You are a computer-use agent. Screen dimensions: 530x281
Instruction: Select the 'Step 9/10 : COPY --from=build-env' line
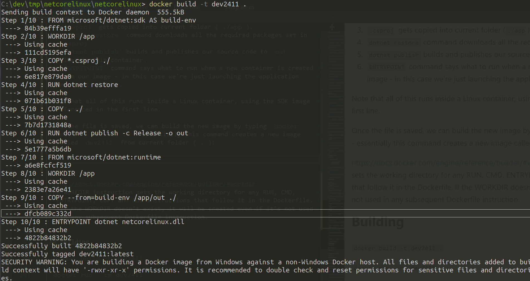[89, 198]
